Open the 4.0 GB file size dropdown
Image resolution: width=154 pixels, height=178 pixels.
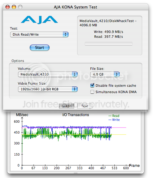[105, 74]
